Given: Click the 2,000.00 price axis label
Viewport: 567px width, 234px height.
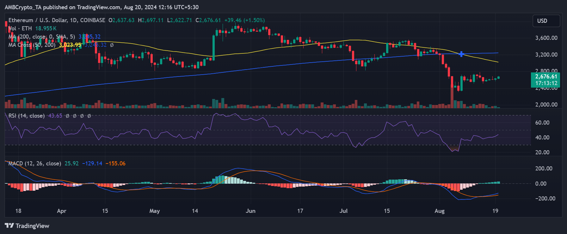Looking at the screenshot, I should point(546,105).
